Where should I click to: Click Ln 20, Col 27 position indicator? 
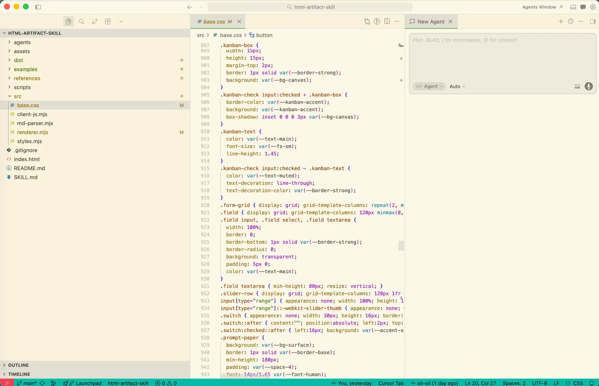coord(480,383)
